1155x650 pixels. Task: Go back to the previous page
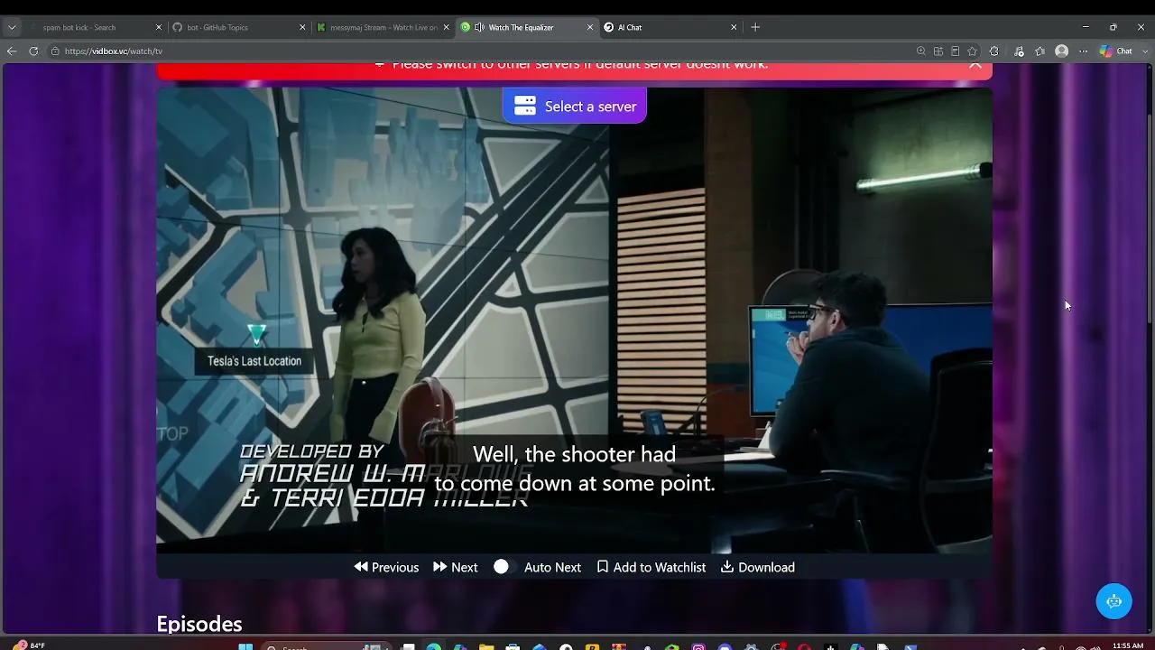12,51
